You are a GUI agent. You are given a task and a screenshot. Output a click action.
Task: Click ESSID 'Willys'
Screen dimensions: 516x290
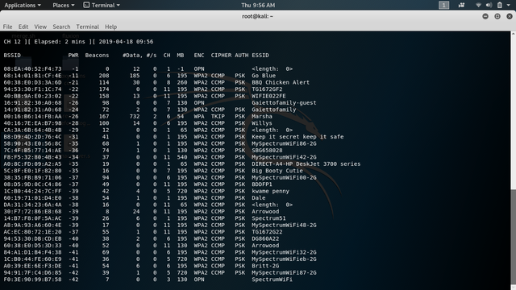262,123
